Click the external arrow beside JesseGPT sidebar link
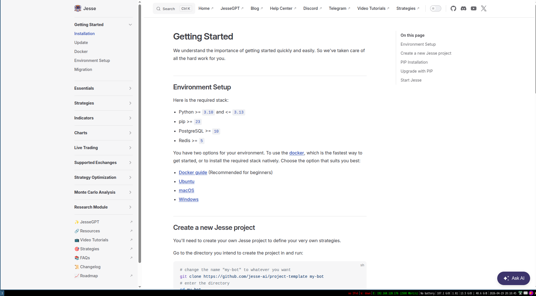The height and width of the screenshot is (296, 536). pos(131,222)
